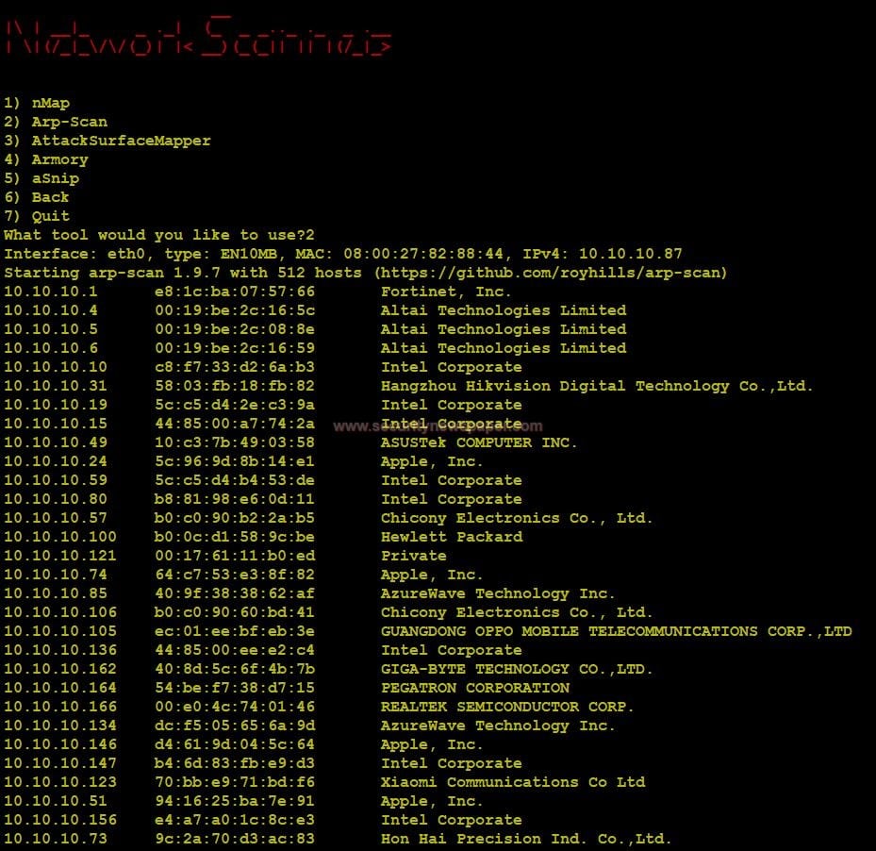Screen dimensions: 876x851
Task: Click IP address 10.10.10.162
Action: pyautogui.click(x=60, y=669)
